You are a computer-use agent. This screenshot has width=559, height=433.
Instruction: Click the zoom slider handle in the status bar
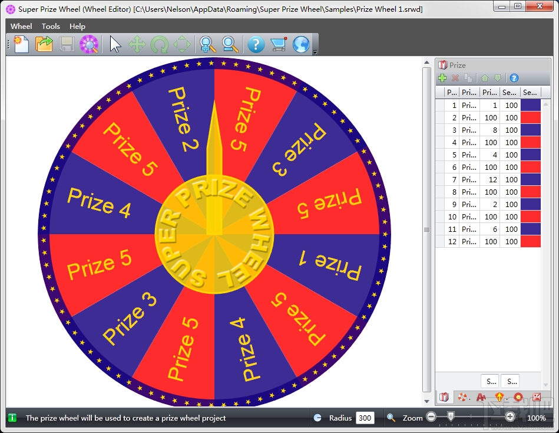tap(451, 416)
